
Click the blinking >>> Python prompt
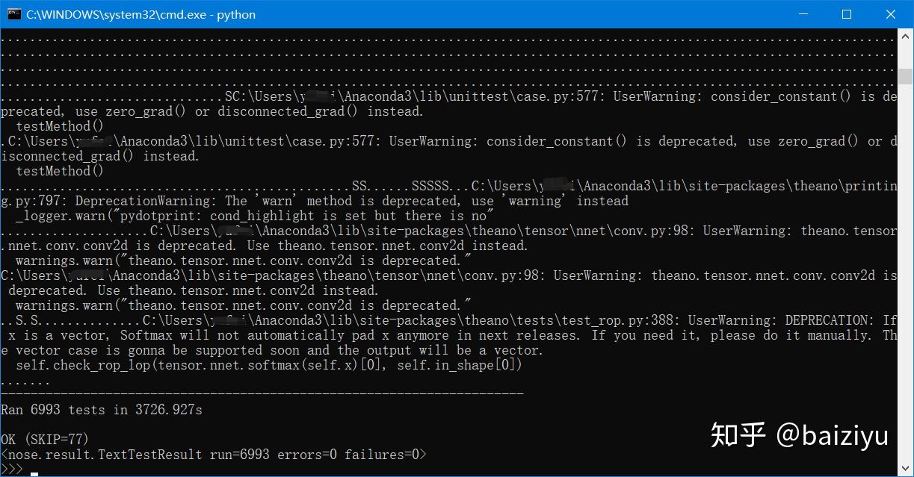(12, 469)
